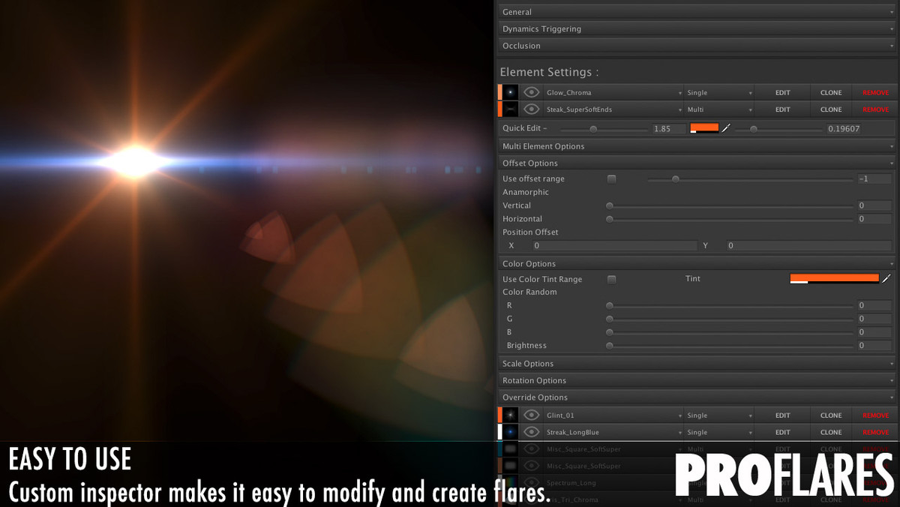Pick a color with the Quick Edit eyedropper
The height and width of the screenshot is (507, 900).
tap(725, 129)
